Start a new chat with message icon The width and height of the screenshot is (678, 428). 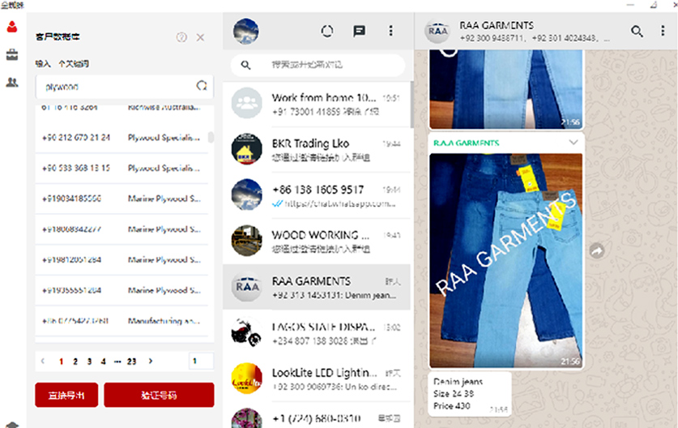(359, 32)
